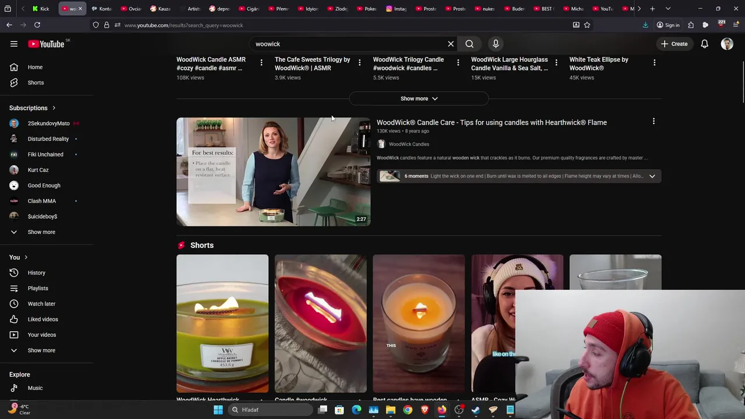The image size is (745, 419).
Task: Expand the 6 moments chapters chevron
Action: (652, 176)
